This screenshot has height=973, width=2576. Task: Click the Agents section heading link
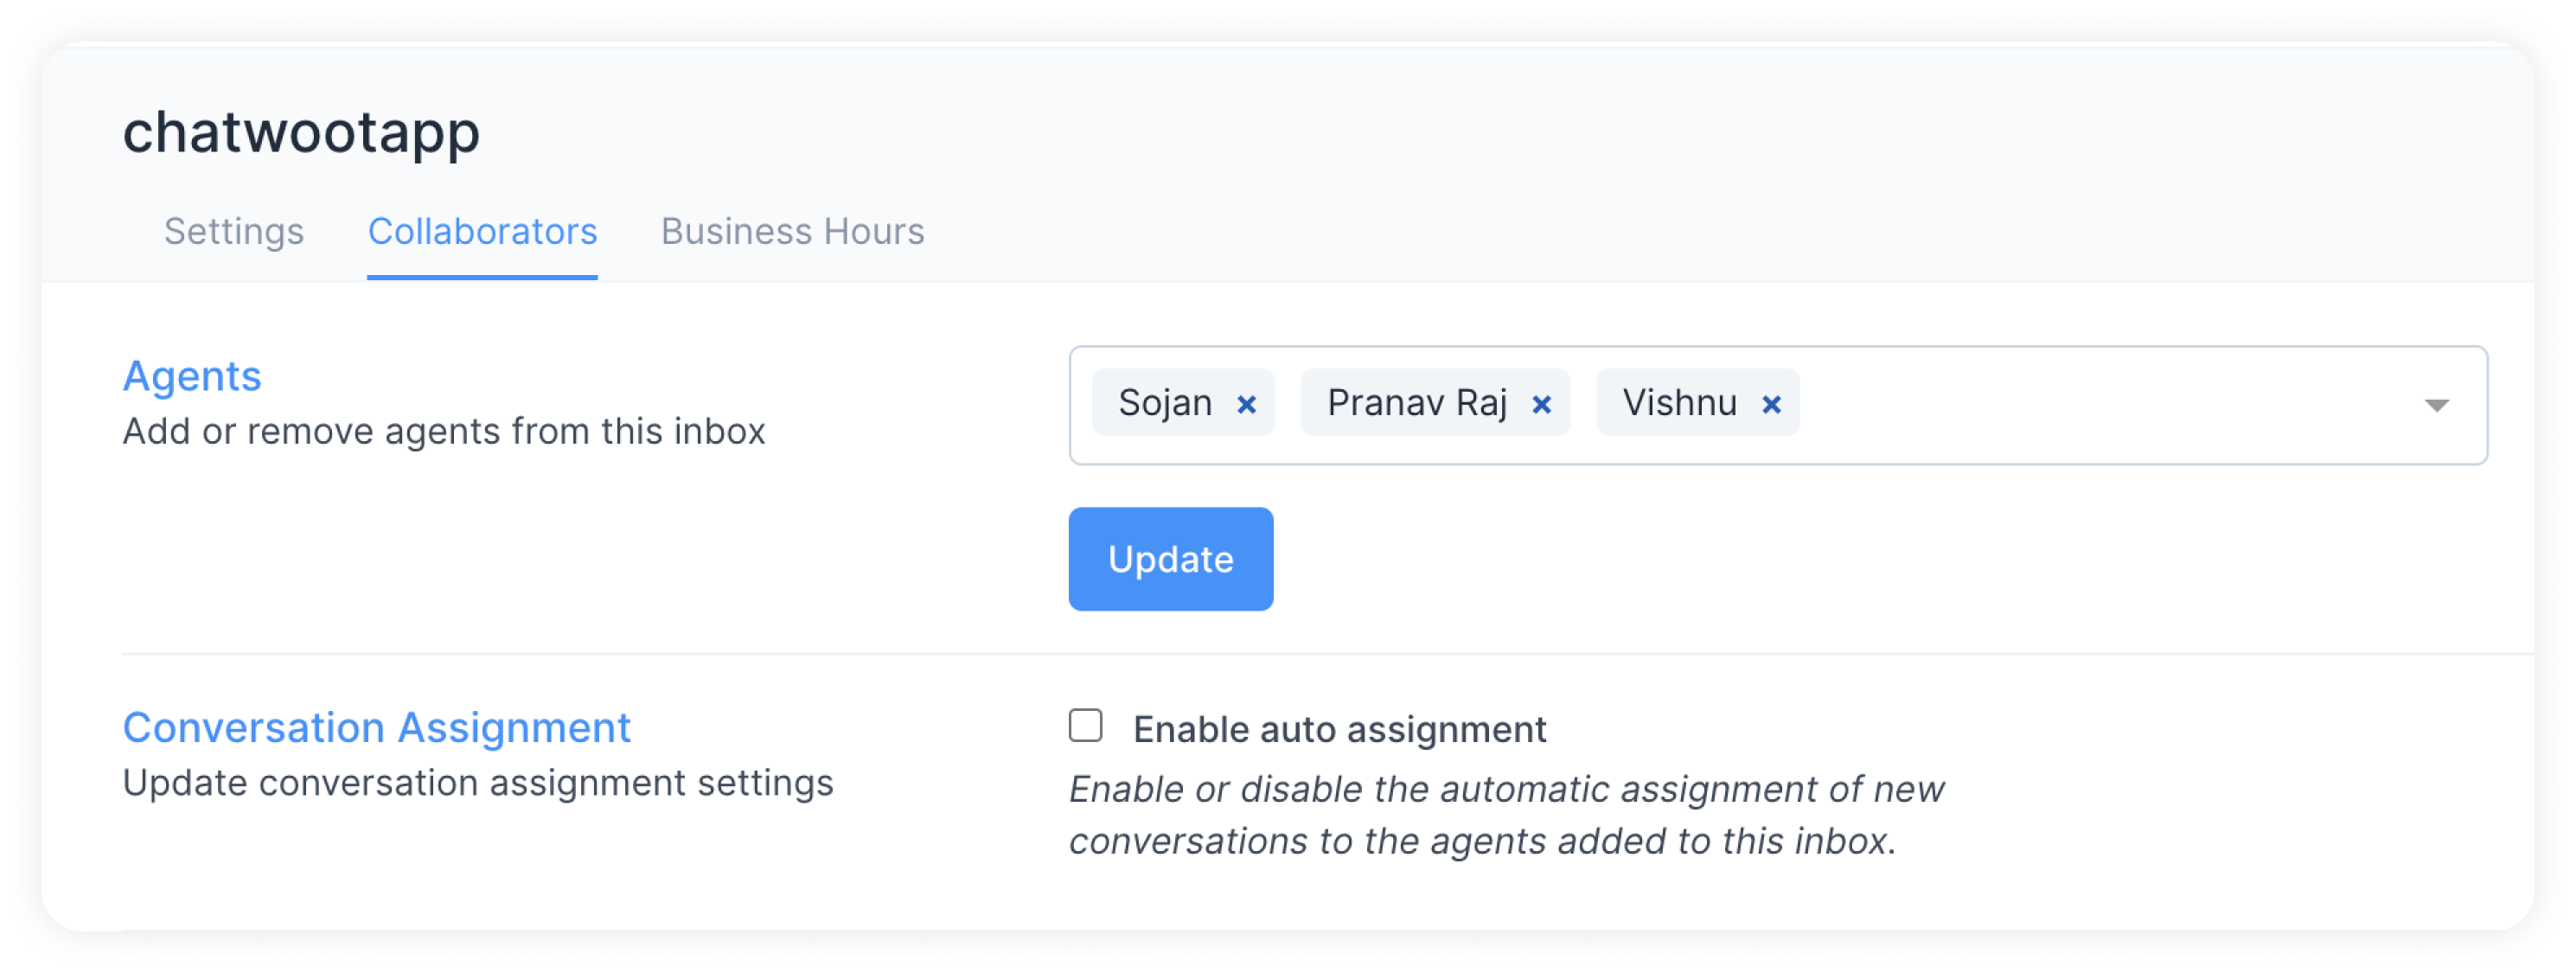coord(193,377)
